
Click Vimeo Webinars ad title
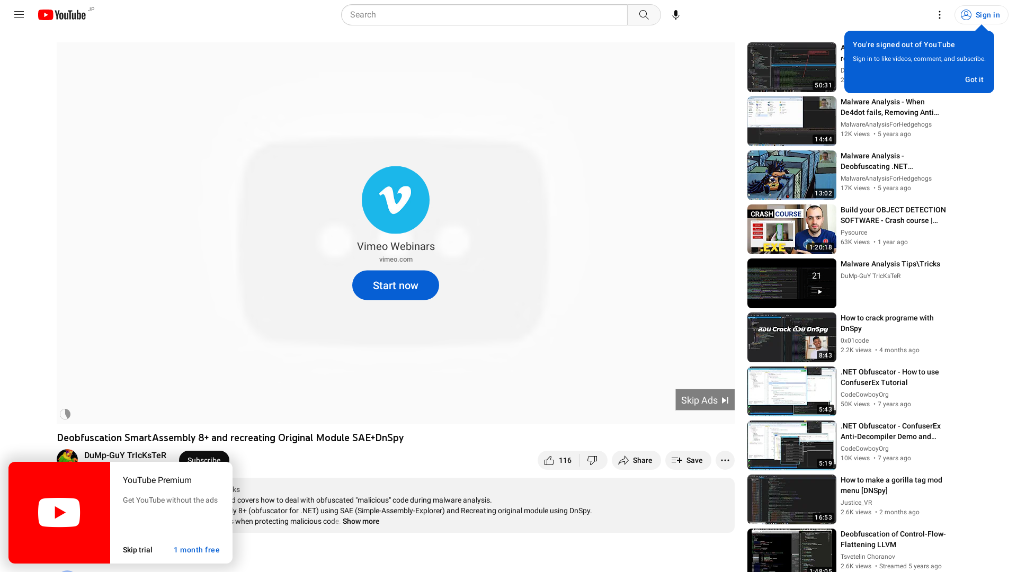click(395, 246)
